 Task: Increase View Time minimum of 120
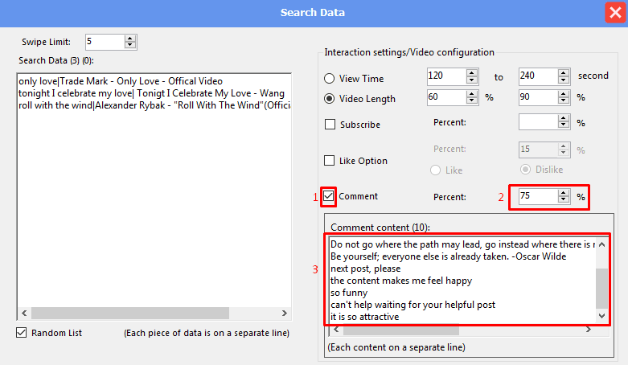472,73
